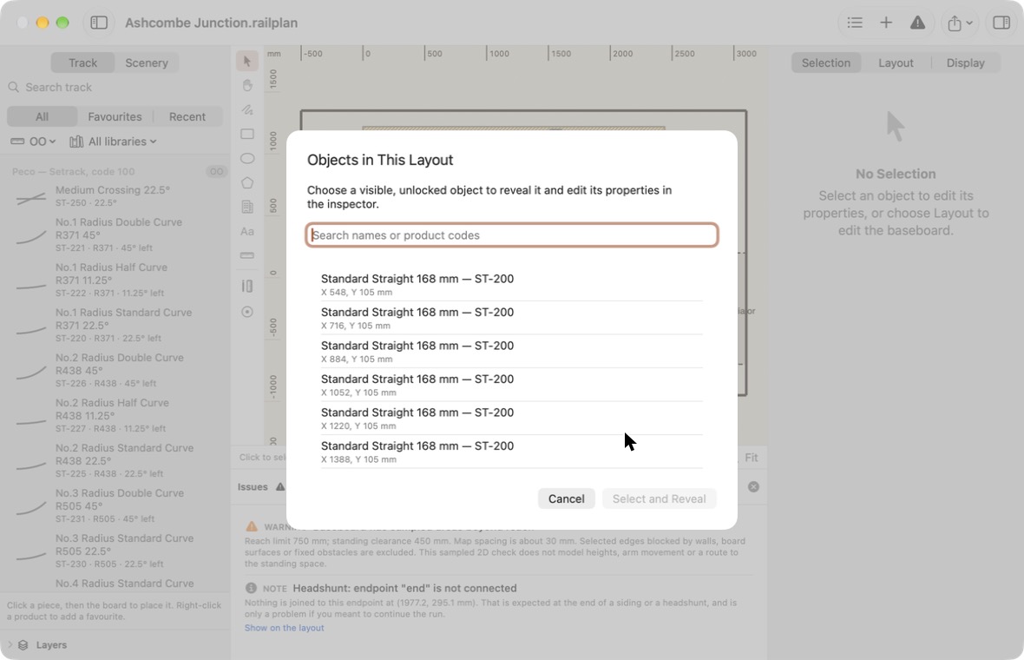Click the magnifier icon in Search track
Viewport: 1024px width, 660px height.
(x=13, y=87)
